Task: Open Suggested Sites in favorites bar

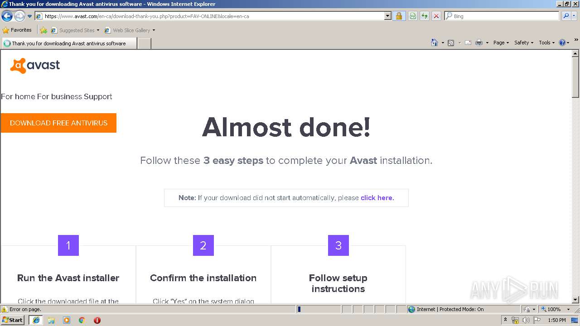Action: pyautogui.click(x=75, y=30)
